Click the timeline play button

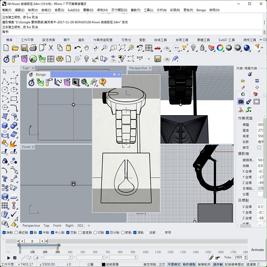pos(9,258)
